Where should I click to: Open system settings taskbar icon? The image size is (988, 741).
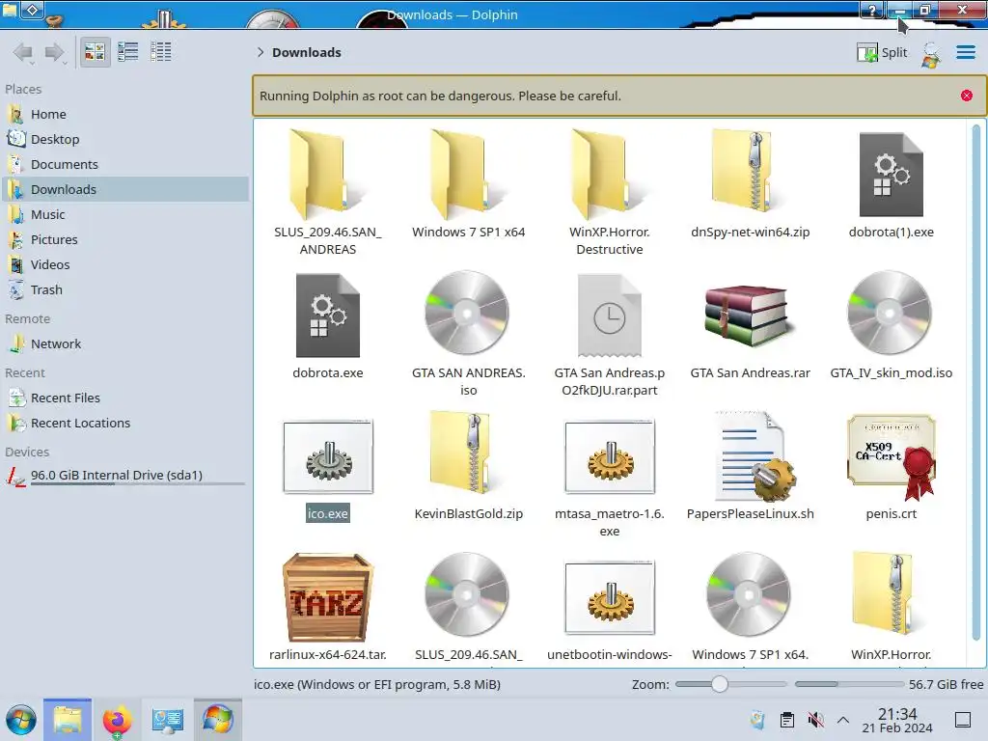coord(168,720)
